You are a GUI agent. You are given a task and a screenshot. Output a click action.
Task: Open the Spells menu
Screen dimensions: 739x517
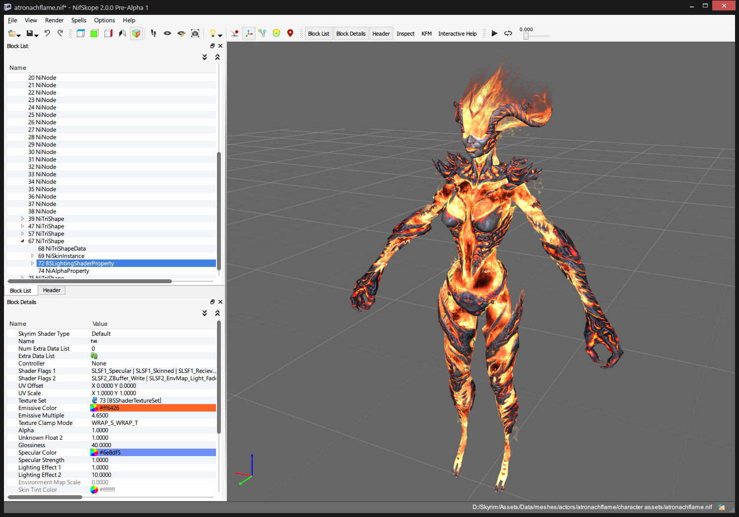pyautogui.click(x=78, y=20)
